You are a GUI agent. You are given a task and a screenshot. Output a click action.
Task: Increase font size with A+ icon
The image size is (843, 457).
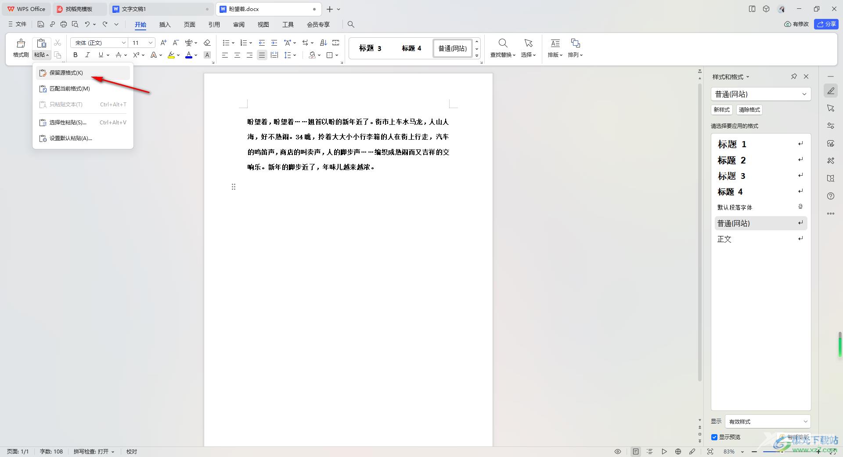163,43
